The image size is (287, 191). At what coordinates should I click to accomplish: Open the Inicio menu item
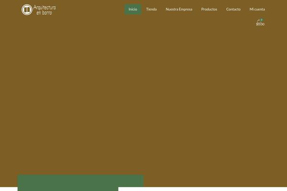[132, 10]
